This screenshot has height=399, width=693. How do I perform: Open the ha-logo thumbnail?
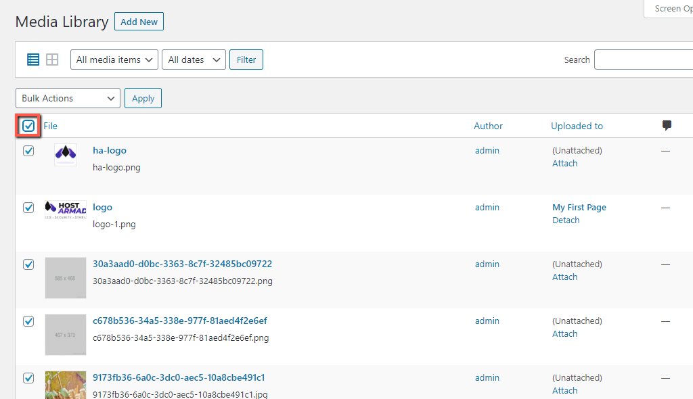pyautogui.click(x=66, y=155)
